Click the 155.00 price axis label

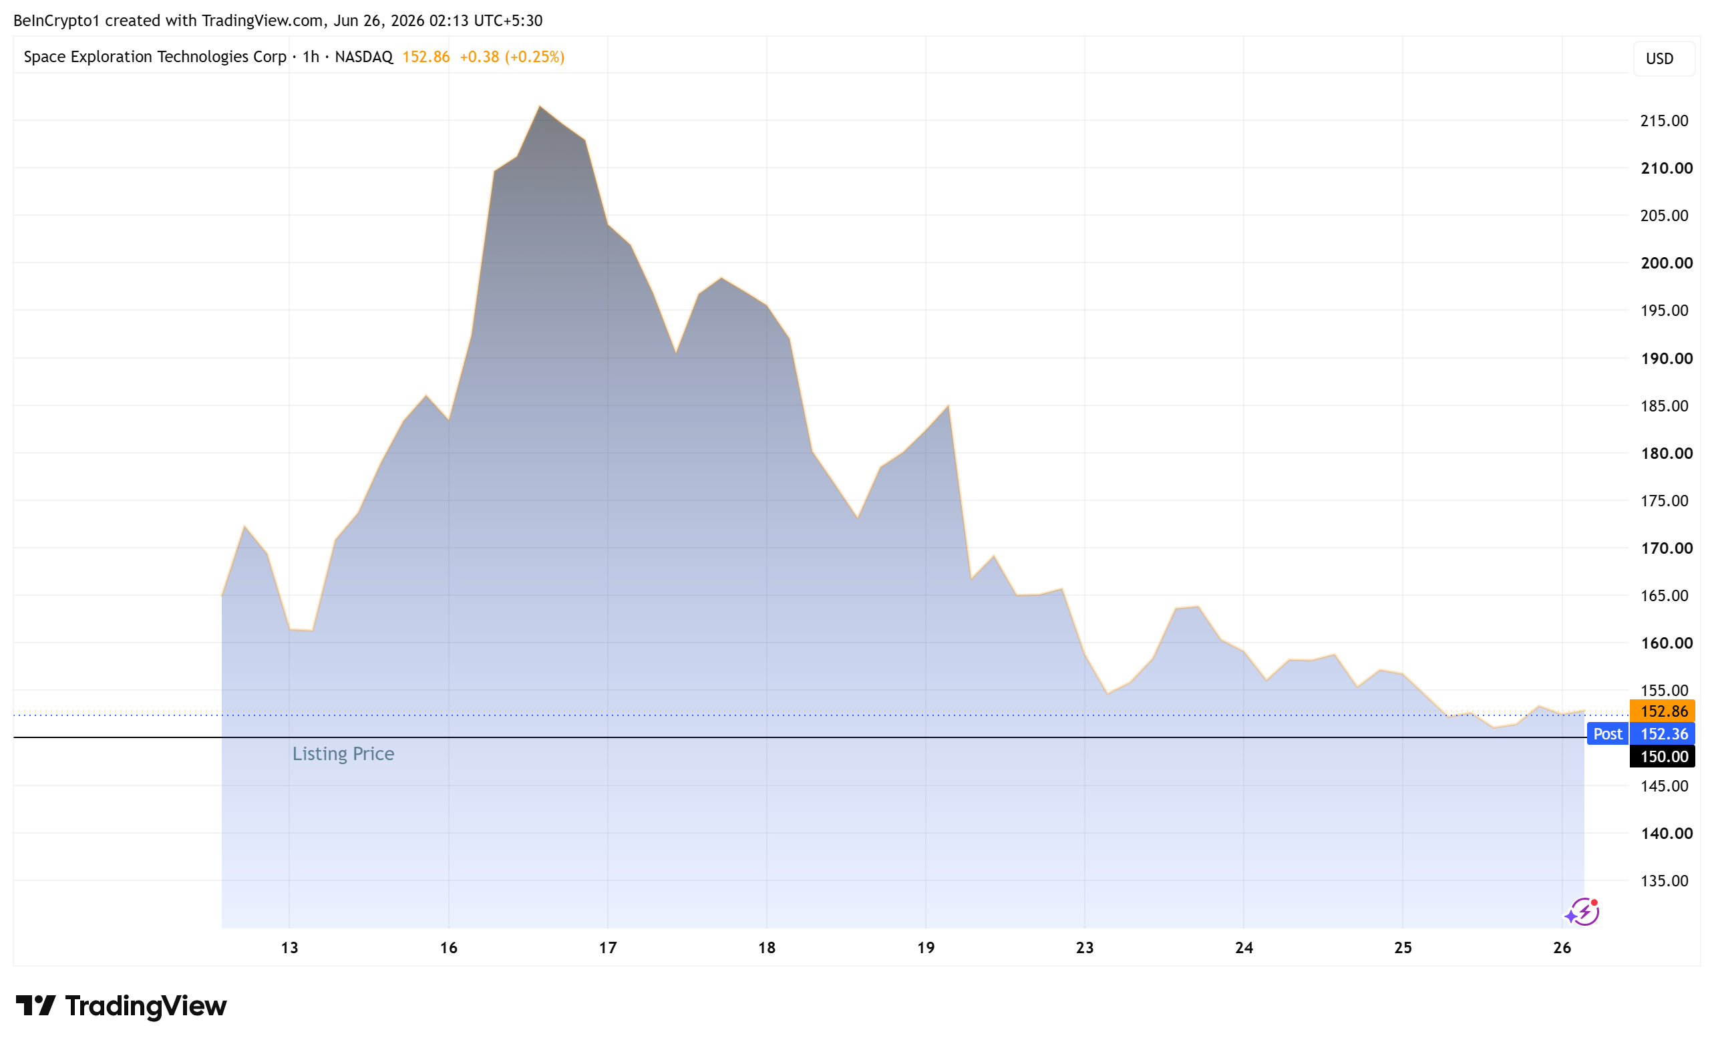point(1664,691)
